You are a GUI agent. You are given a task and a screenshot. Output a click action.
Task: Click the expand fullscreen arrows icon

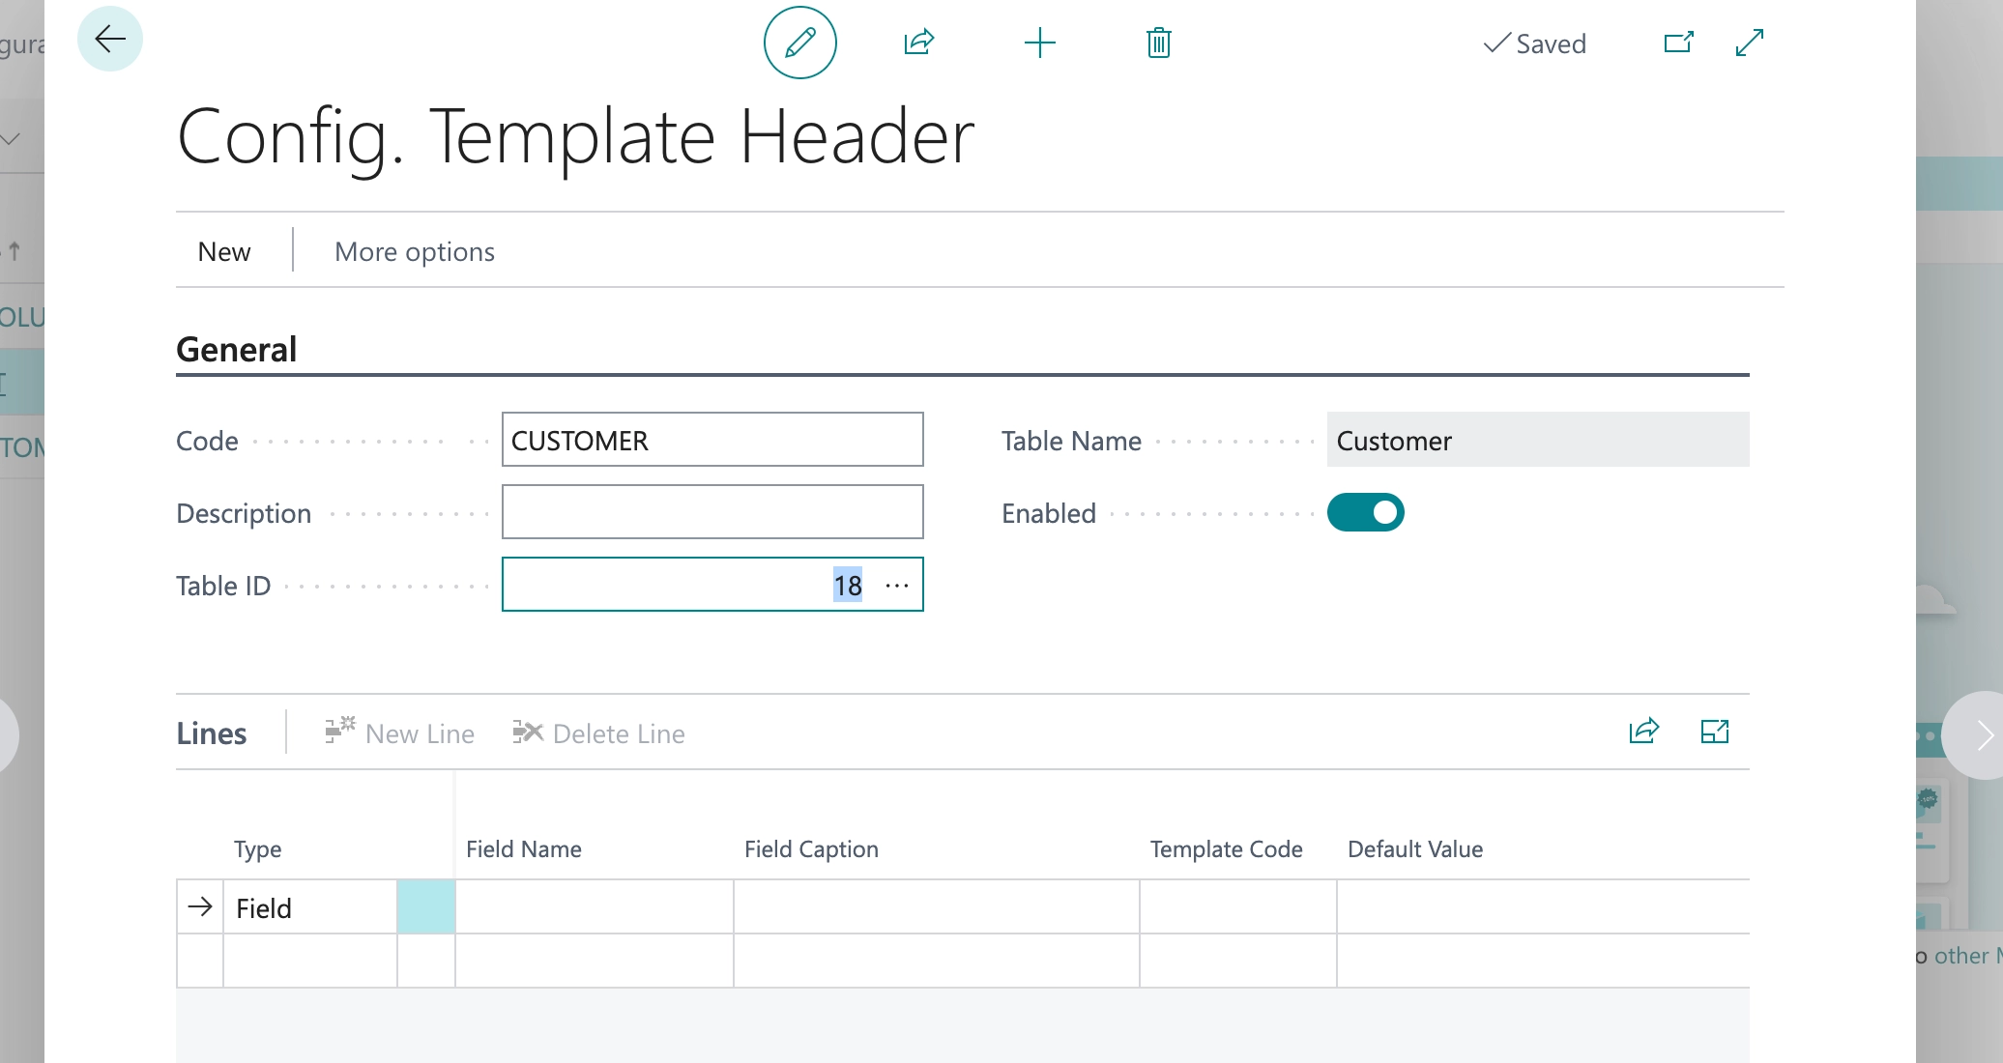[1749, 43]
